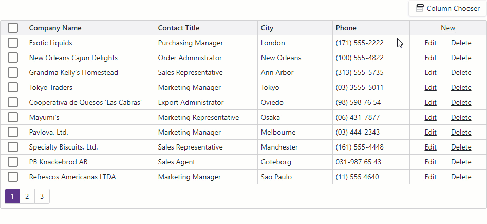487x224 pixels.
Task: Click the City column header
Action: click(x=267, y=28)
